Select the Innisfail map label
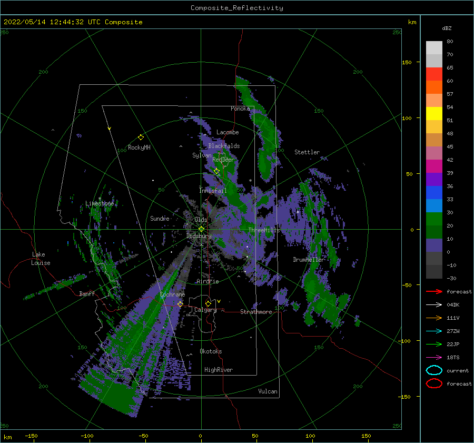This screenshot has width=474, height=443. (x=213, y=191)
